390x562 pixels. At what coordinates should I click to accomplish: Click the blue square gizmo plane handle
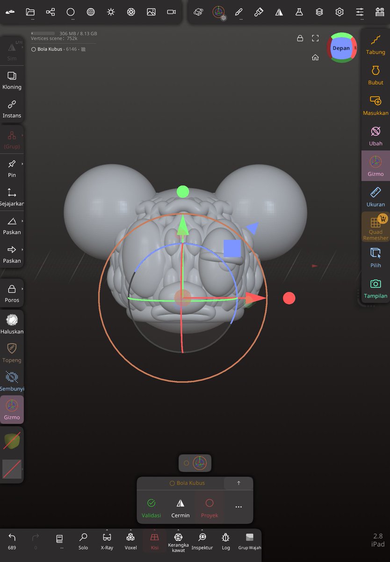[x=232, y=249]
